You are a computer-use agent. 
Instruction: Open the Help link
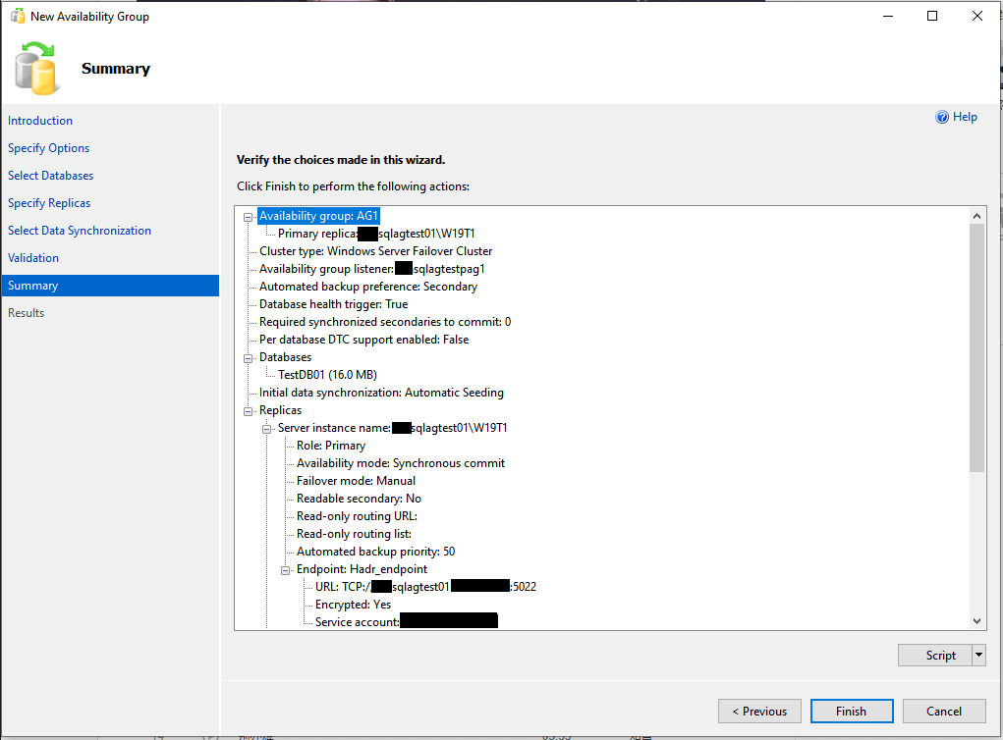click(x=965, y=117)
